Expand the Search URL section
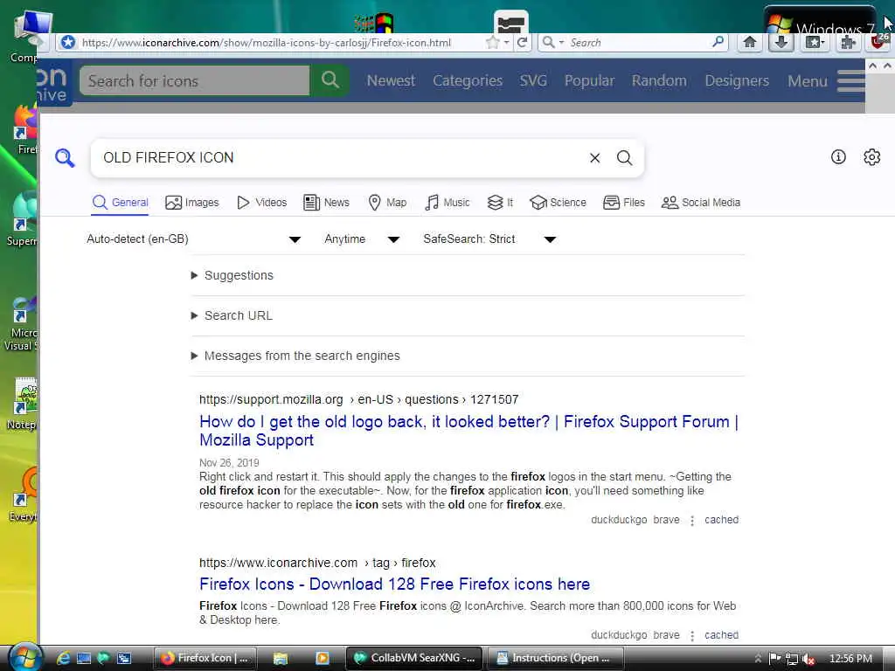The image size is (895, 671). [232, 315]
